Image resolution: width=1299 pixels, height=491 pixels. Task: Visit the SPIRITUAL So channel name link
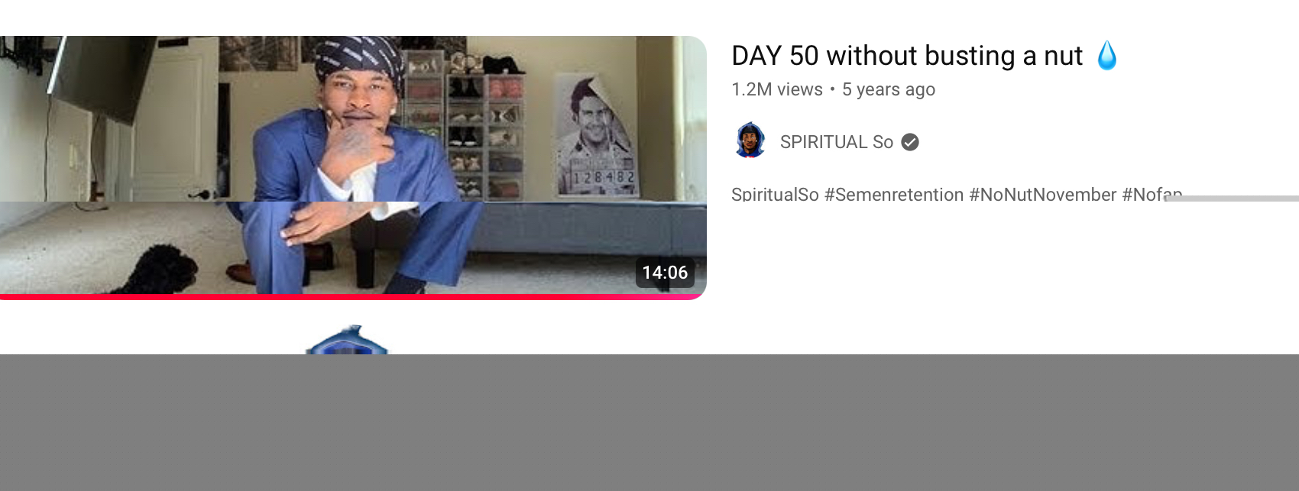(837, 142)
